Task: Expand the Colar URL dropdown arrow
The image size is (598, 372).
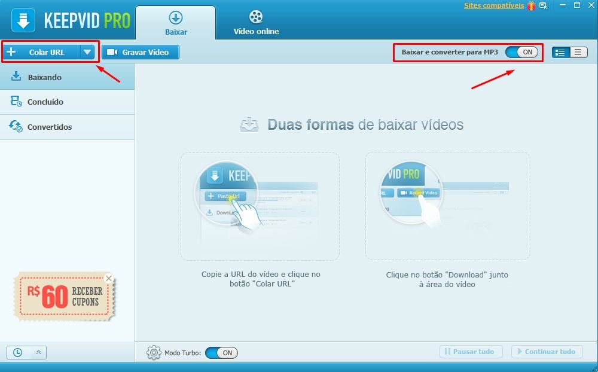Action: [87, 52]
